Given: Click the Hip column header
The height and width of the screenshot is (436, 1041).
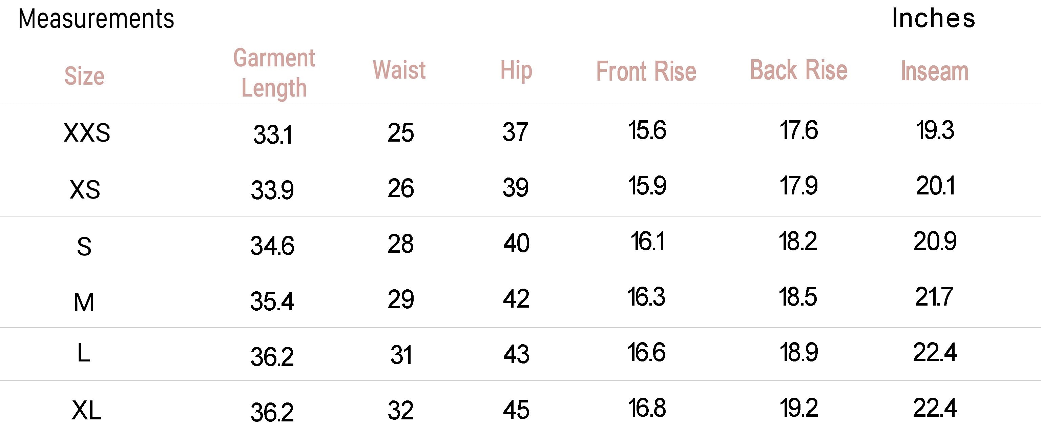Looking at the screenshot, I should tap(516, 71).
